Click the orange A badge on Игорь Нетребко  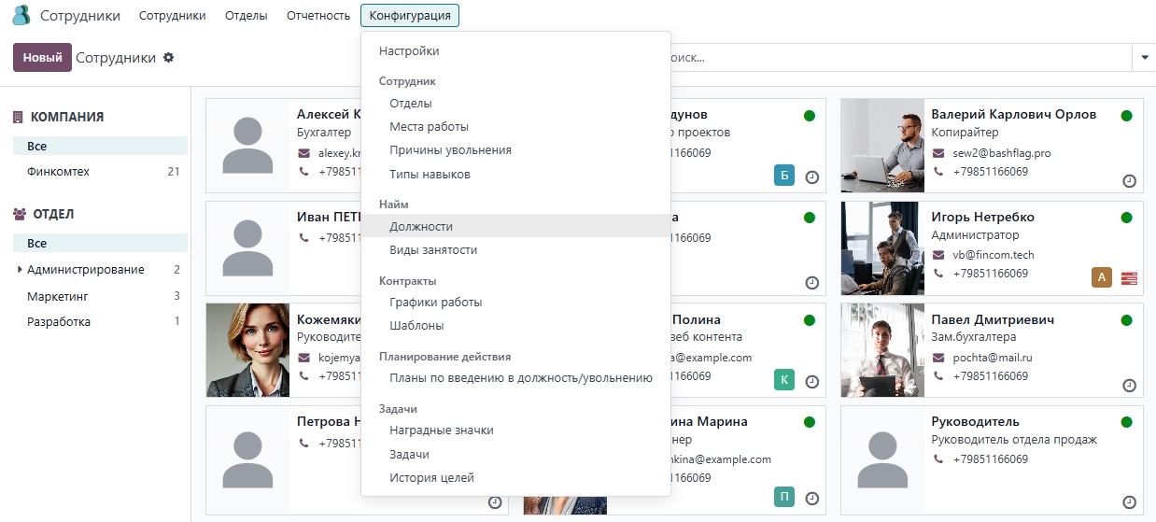point(1102,277)
